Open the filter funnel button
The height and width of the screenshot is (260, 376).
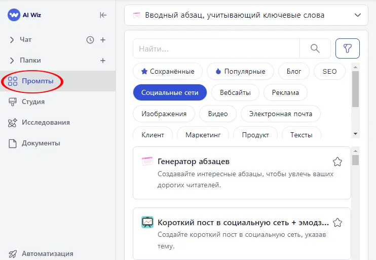[x=348, y=48]
